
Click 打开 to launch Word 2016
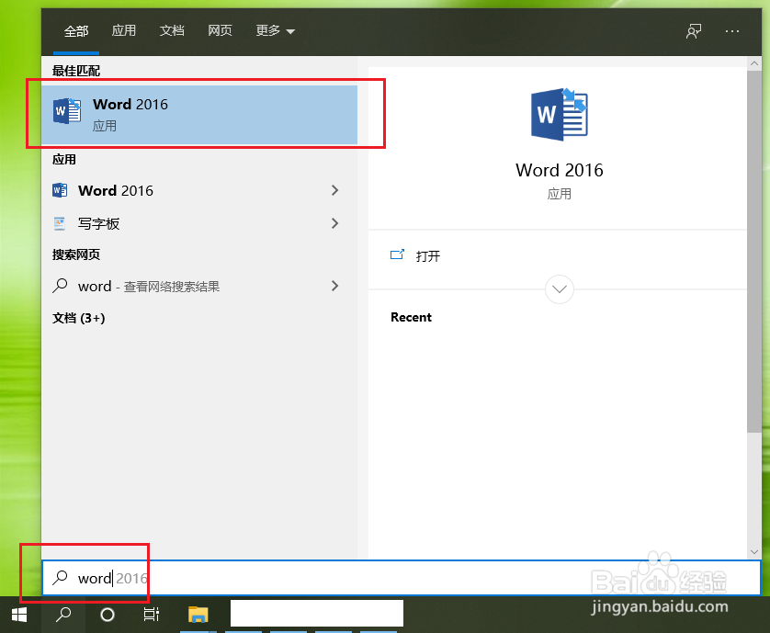pos(427,256)
